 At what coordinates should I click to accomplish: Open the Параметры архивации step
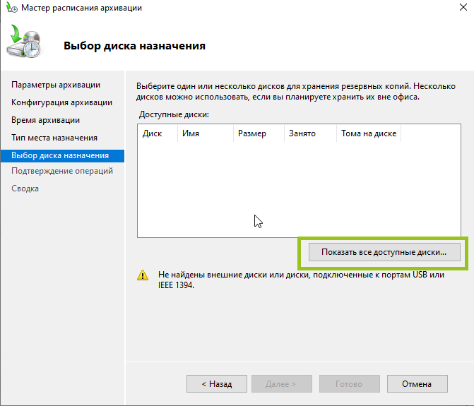(x=56, y=85)
